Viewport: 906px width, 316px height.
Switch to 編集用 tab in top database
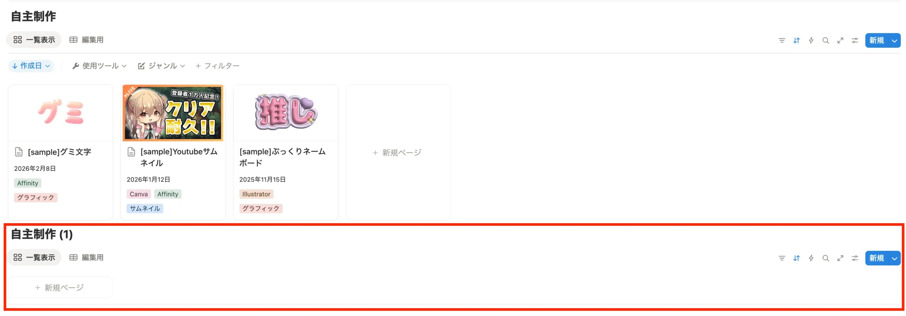(87, 40)
